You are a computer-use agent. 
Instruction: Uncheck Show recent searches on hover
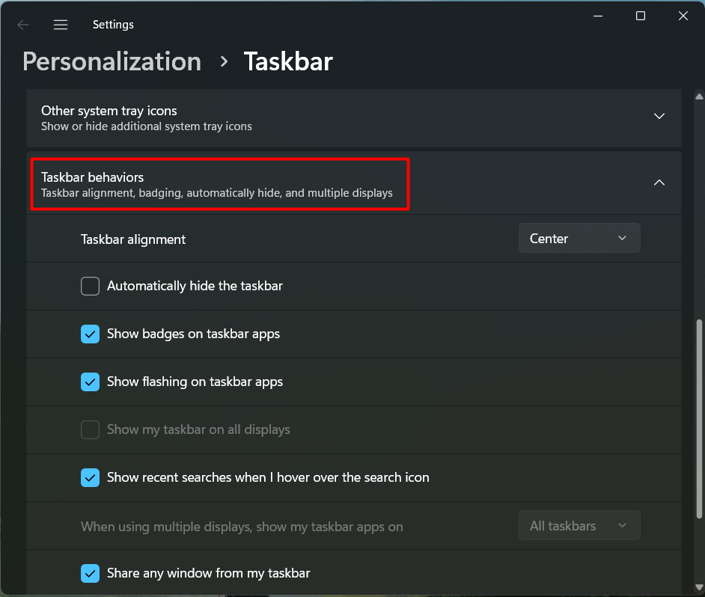coord(91,477)
